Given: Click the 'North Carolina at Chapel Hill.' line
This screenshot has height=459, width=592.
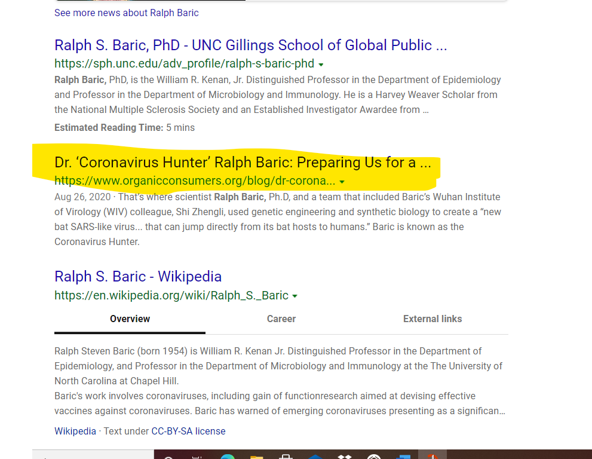Looking at the screenshot, I should coord(116,381).
